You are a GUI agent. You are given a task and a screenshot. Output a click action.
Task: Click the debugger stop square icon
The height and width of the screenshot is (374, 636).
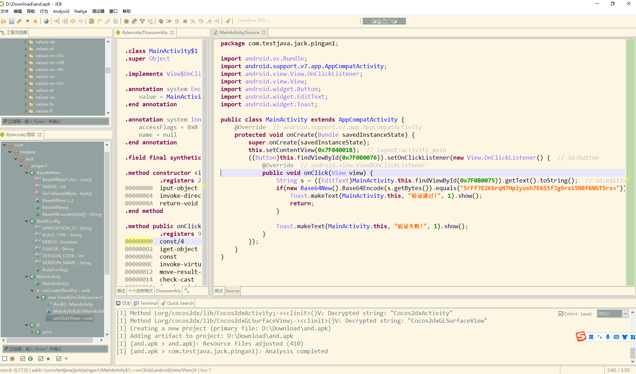click(185, 21)
